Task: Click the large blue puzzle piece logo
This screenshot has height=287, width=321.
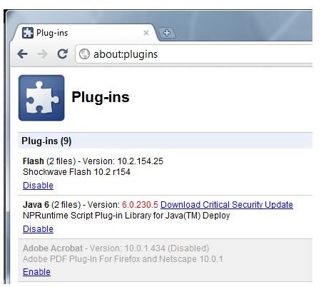Action: pyautogui.click(x=41, y=98)
